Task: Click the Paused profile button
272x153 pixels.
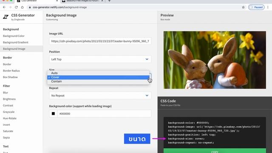Action: point(256,7)
